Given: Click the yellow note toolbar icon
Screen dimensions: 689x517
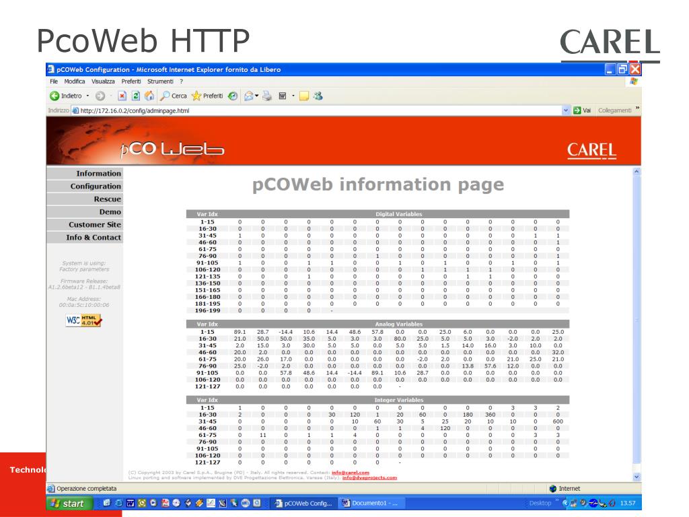Looking at the screenshot, I should (x=303, y=96).
